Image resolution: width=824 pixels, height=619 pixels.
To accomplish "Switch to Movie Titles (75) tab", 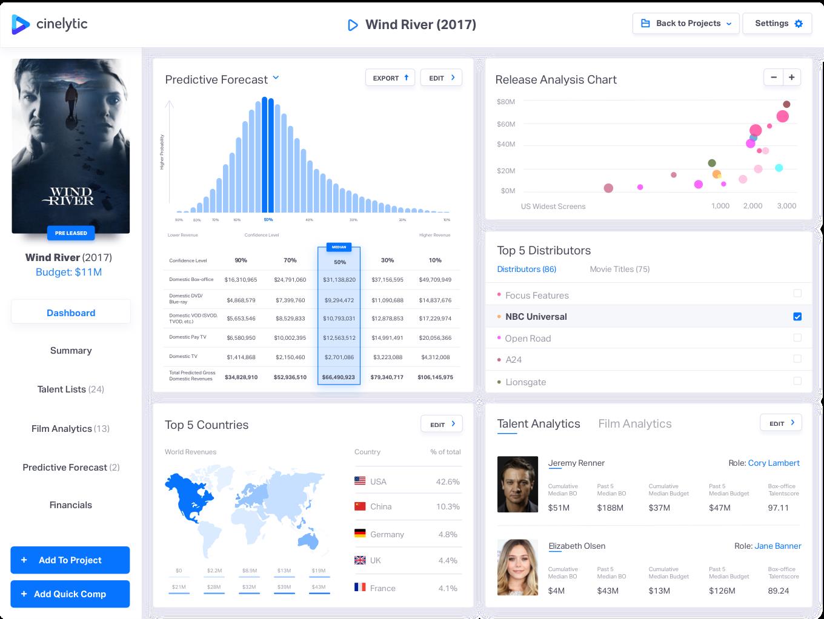I will coord(620,269).
